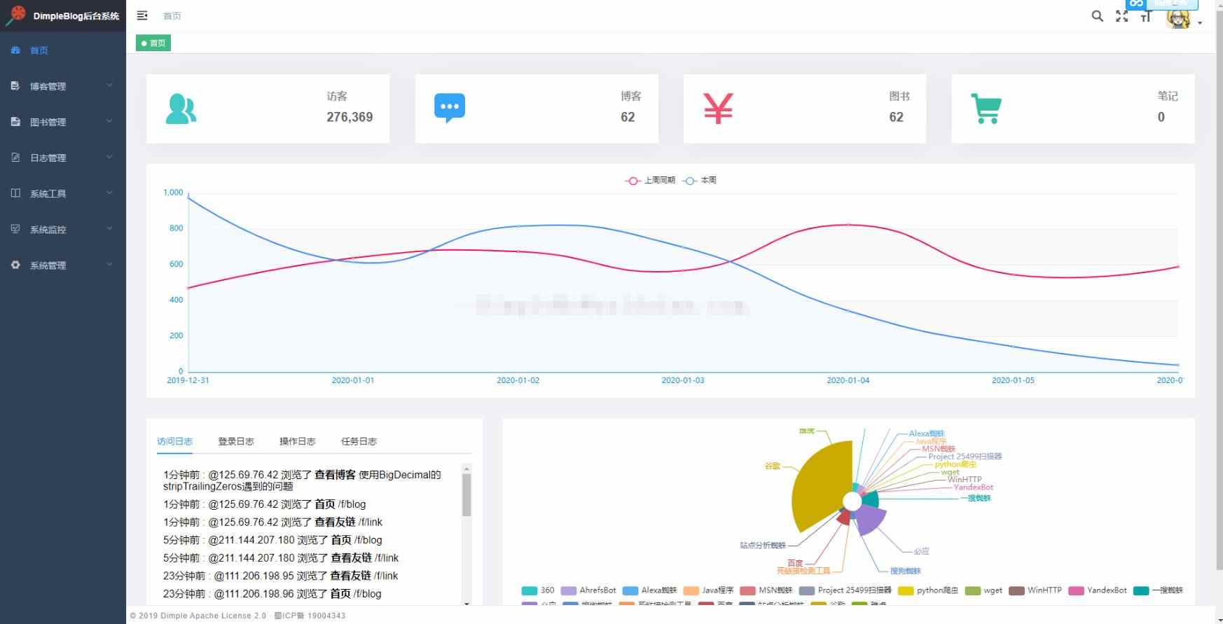Toggle the 本周 series in chart legend
Screen dimensions: 1223x624
coord(700,181)
